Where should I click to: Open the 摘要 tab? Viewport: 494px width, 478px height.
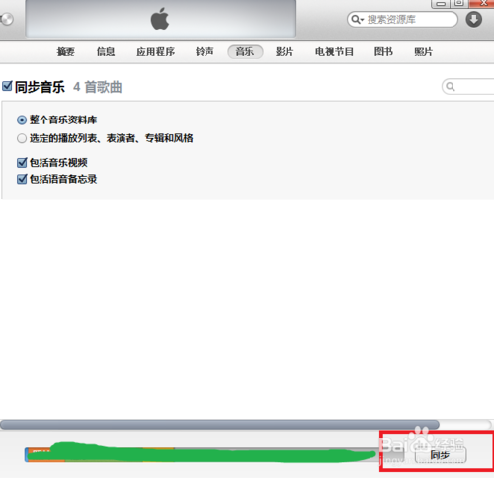click(x=65, y=52)
